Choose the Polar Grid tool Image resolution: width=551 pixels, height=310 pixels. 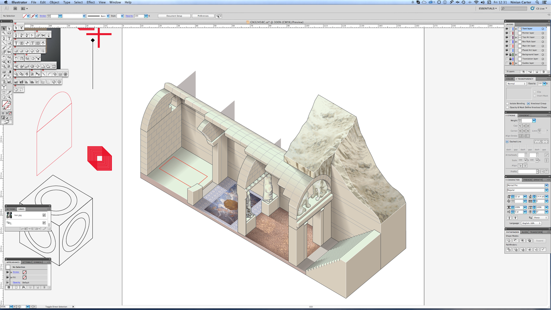click(x=65, y=74)
